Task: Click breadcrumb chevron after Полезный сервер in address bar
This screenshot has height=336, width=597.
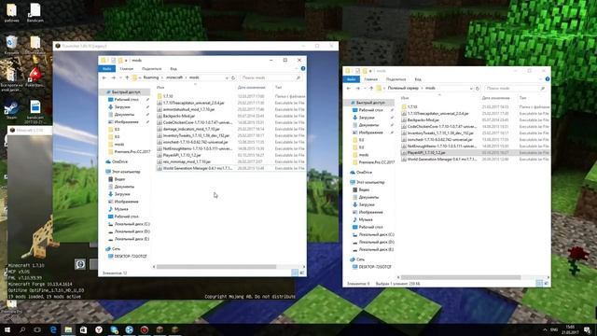Action: coord(422,89)
